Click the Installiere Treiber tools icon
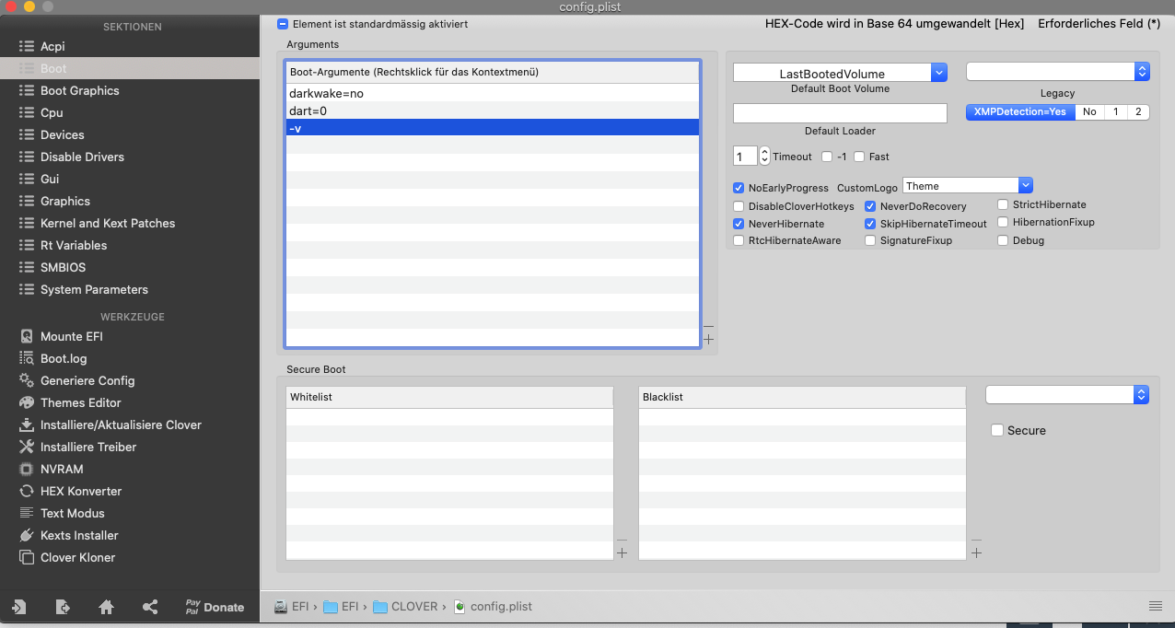The image size is (1175, 628). click(x=26, y=447)
